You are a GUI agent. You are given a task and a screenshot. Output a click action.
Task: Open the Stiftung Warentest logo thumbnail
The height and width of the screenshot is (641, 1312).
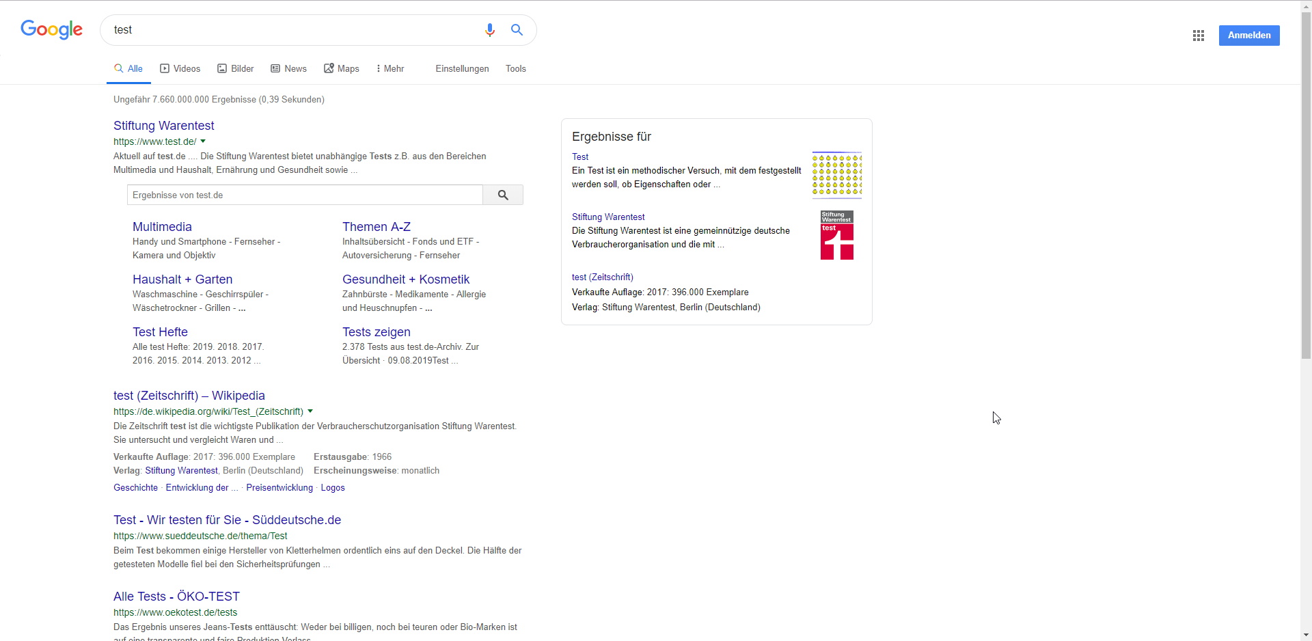click(x=837, y=235)
